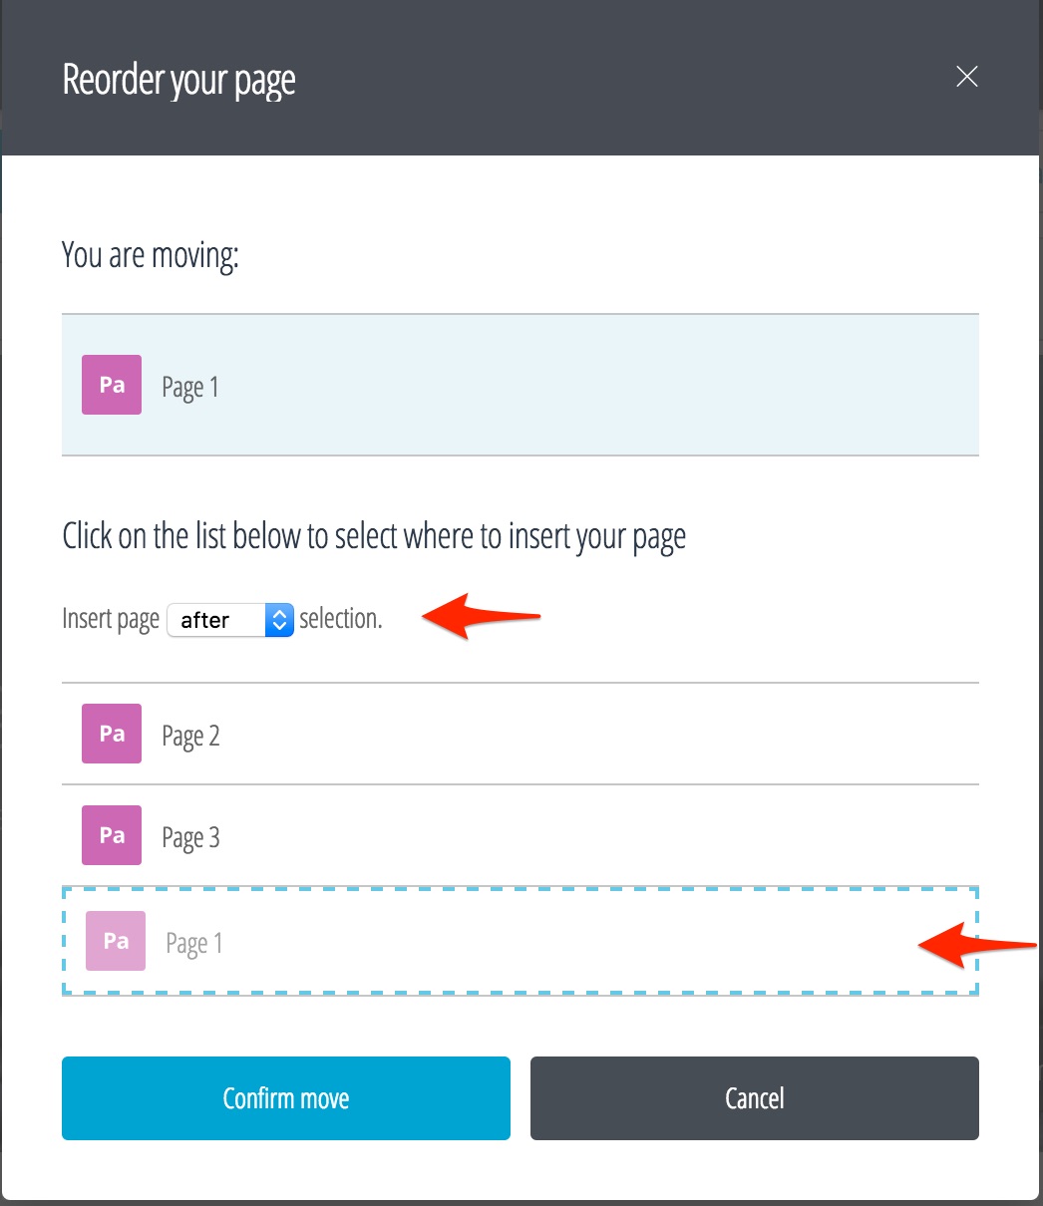
Task: Click the faded Pa icon in dashed placeholder
Action: coord(116,941)
